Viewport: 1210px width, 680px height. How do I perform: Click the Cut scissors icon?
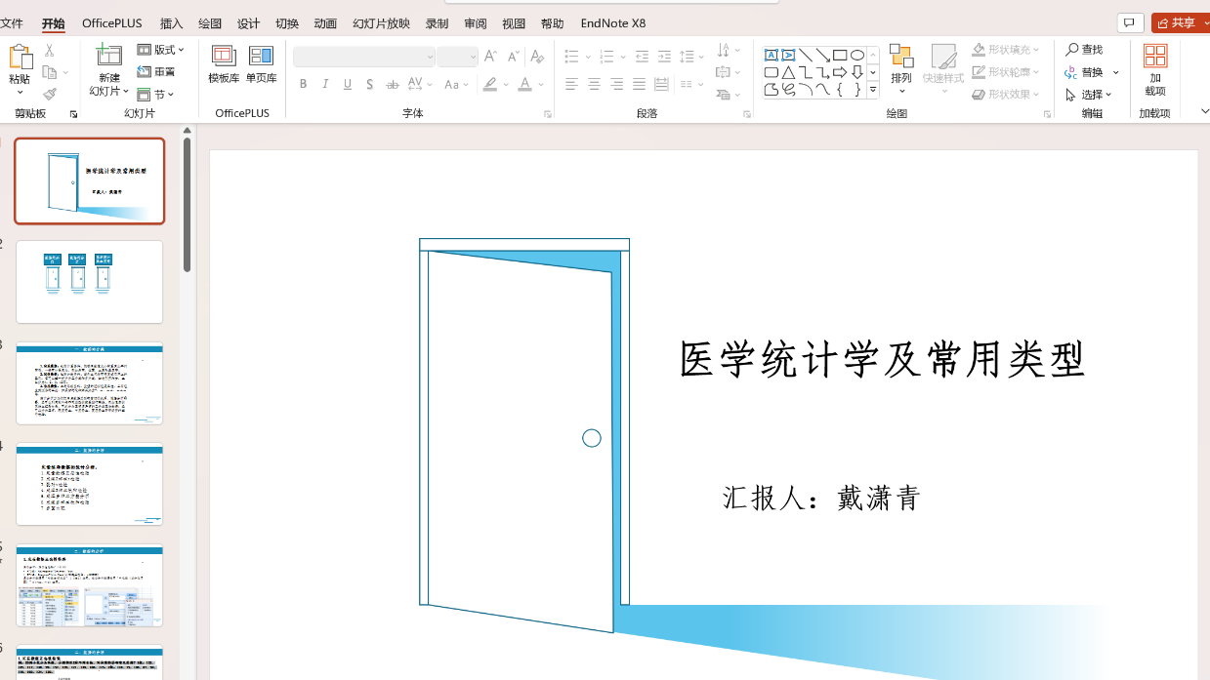(49, 50)
